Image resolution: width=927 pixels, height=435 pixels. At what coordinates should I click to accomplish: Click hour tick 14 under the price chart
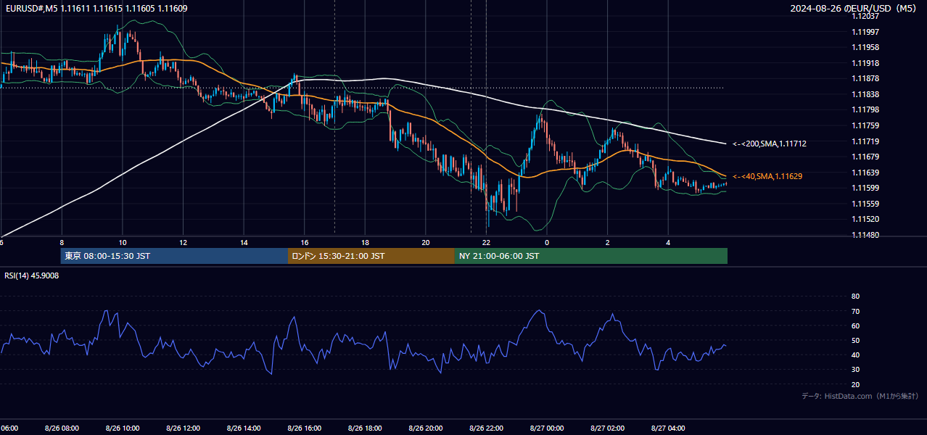tap(244, 242)
